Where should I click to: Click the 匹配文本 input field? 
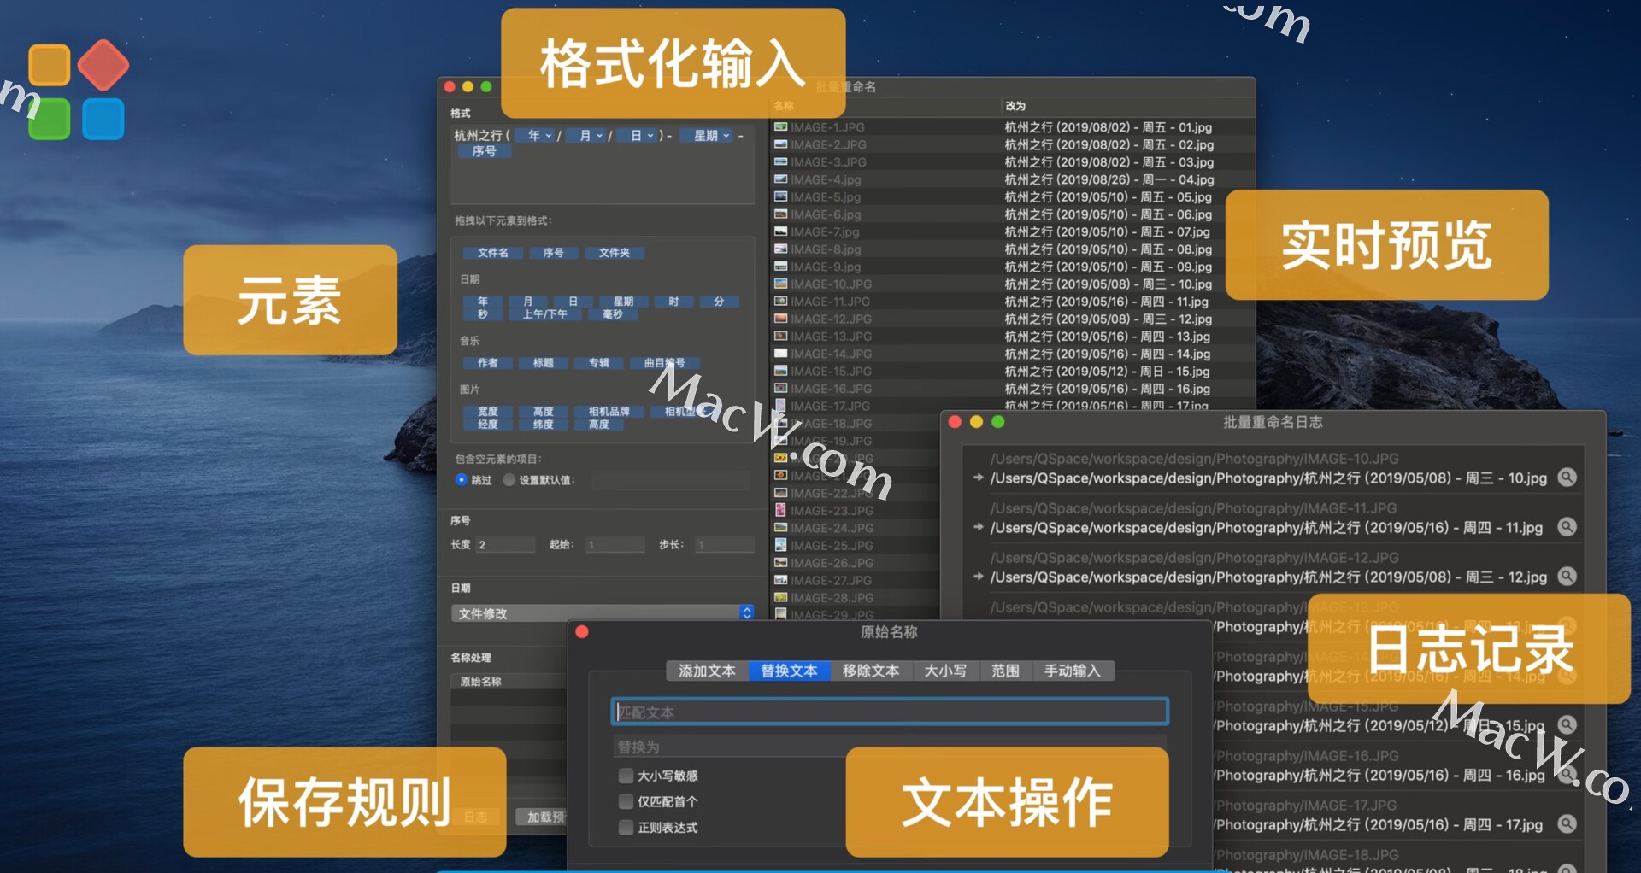click(x=890, y=712)
